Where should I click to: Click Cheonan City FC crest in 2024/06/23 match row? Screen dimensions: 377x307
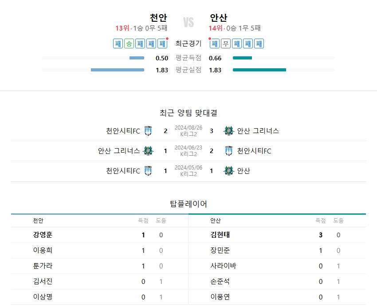click(x=228, y=151)
